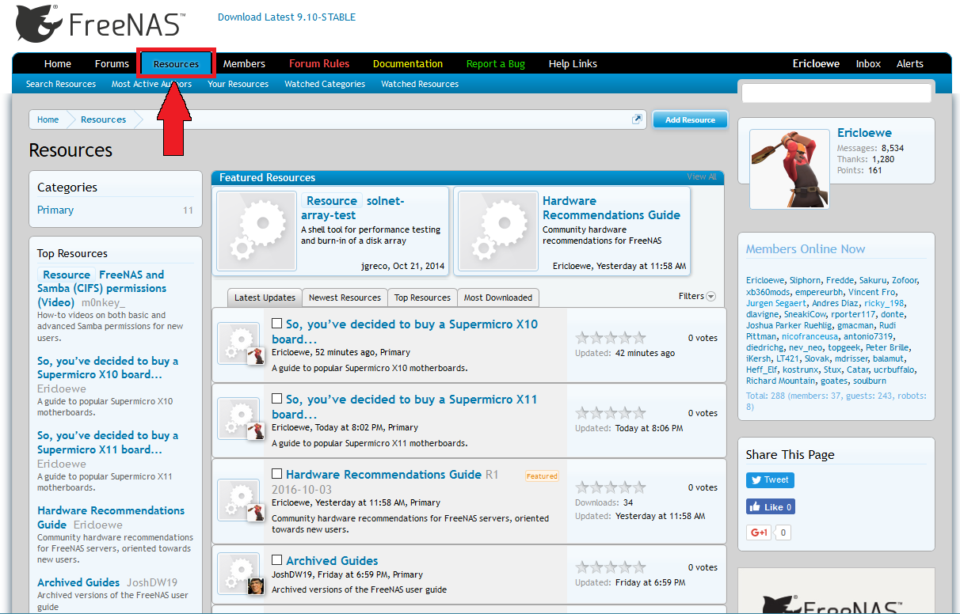The image size is (960, 614).
Task: Open Report a Bug link
Action: point(496,64)
